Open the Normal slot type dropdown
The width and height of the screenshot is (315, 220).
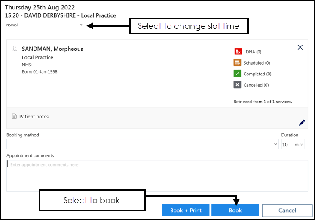coord(43,25)
